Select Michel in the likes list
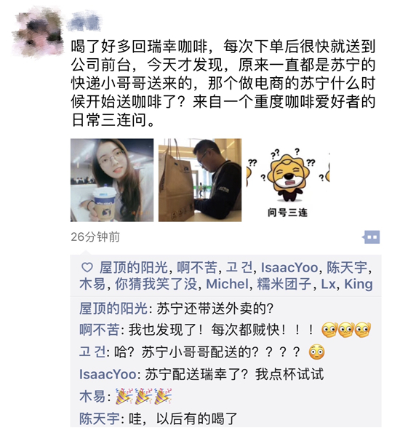400x428 pixels. click(x=228, y=284)
